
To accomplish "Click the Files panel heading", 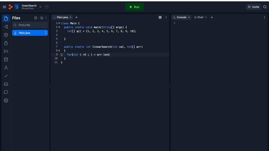I will point(16,18).
